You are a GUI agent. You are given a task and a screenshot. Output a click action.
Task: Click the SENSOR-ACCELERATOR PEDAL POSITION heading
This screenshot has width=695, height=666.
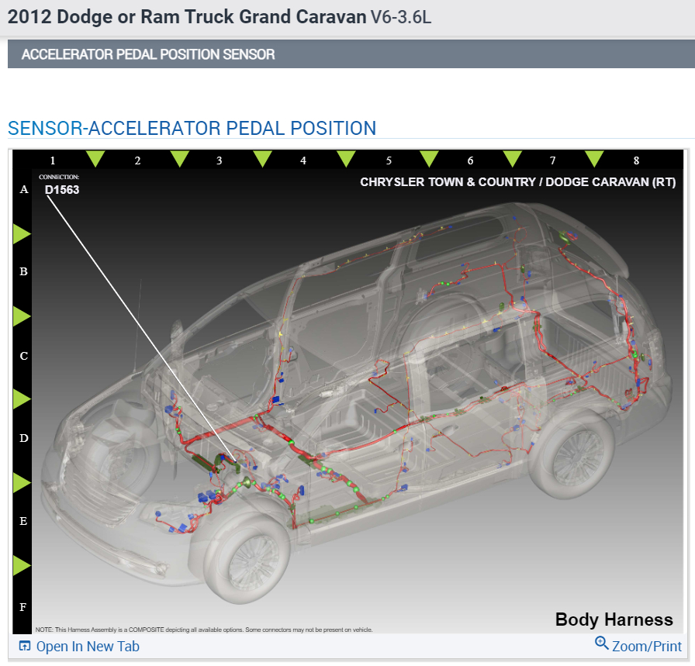coord(192,129)
